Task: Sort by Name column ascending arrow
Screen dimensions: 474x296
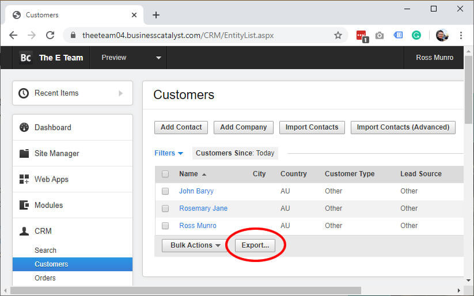Action: [204, 174]
